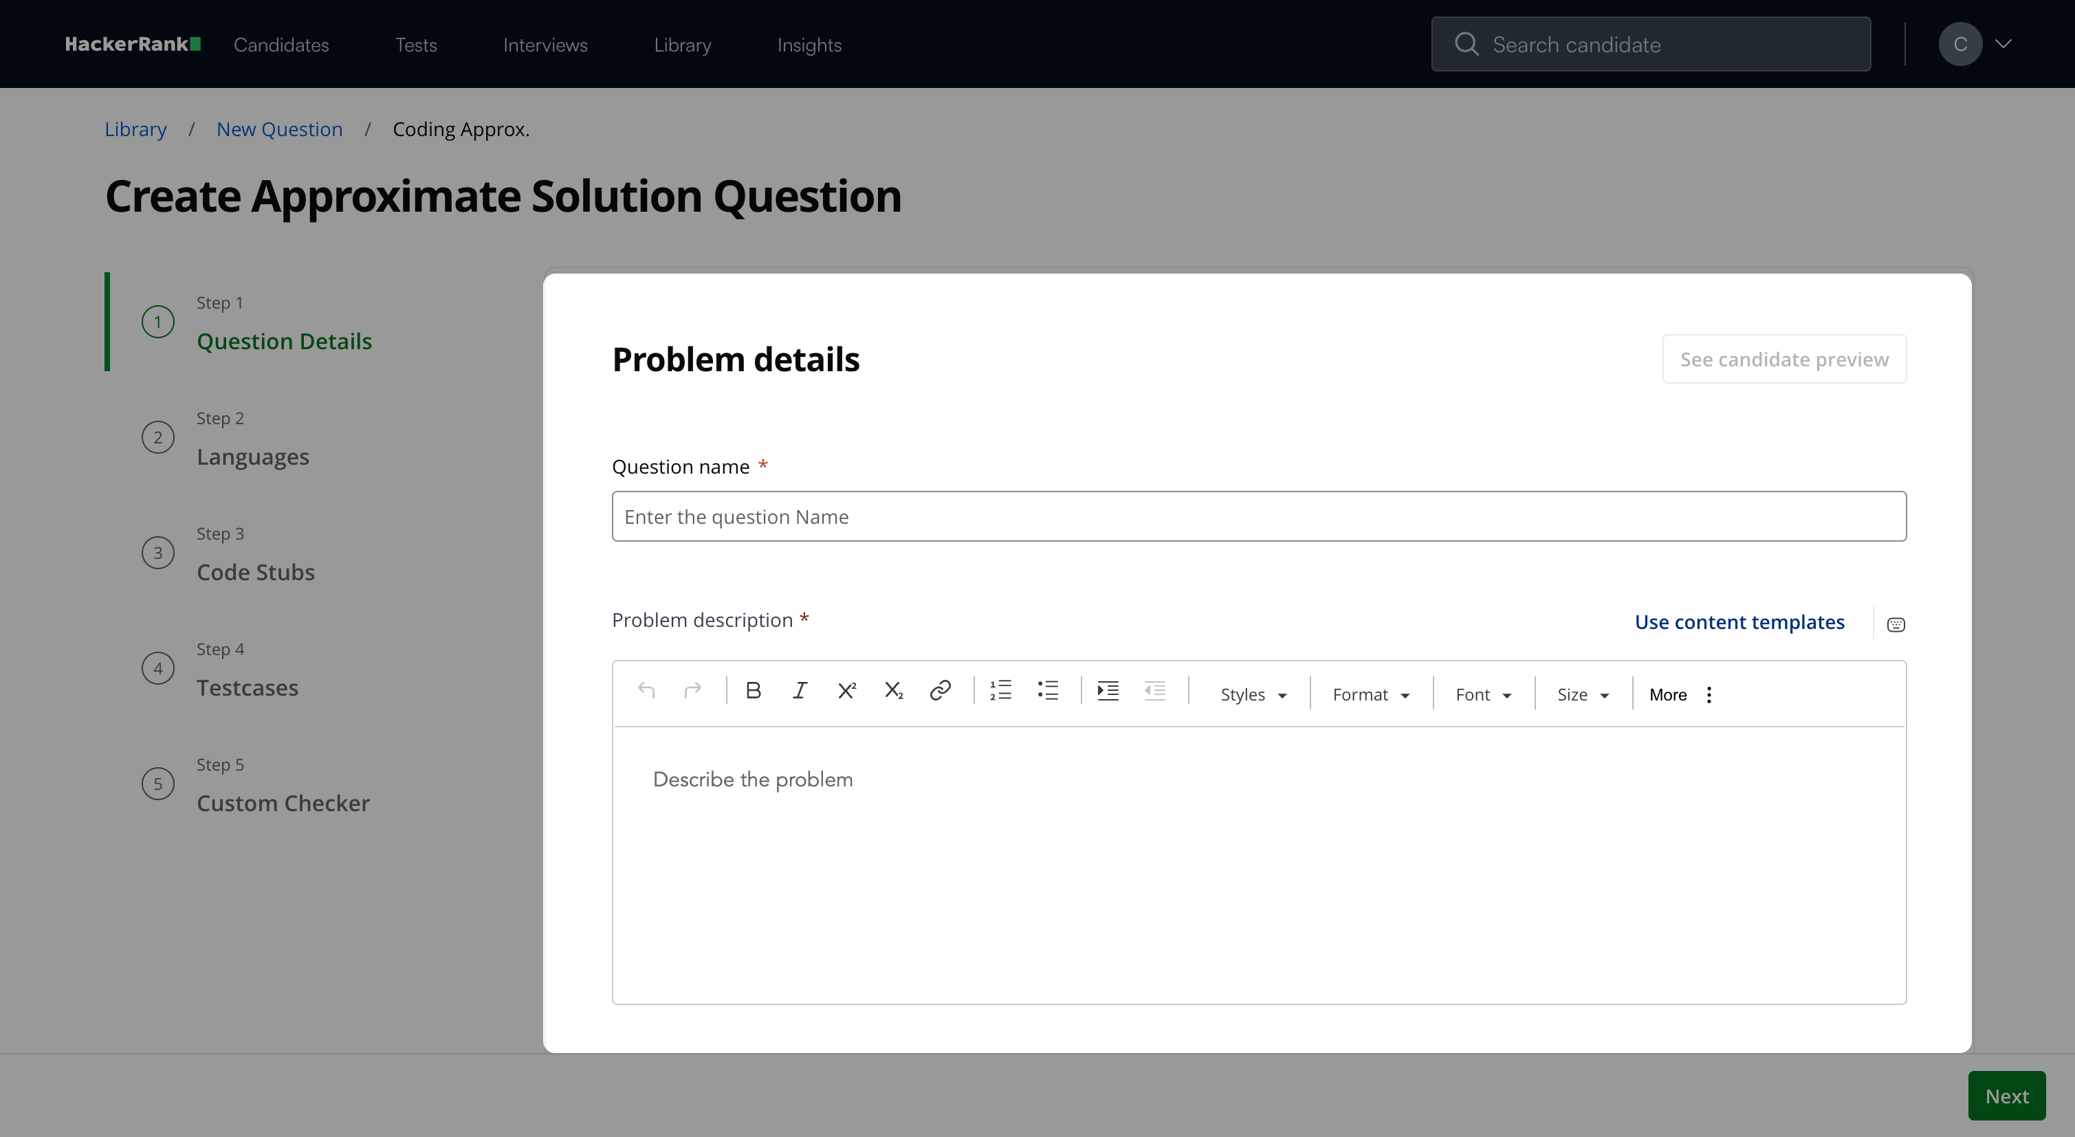The image size is (2075, 1137).
Task: Click into the Describe the problem editor
Action: click(x=1259, y=865)
